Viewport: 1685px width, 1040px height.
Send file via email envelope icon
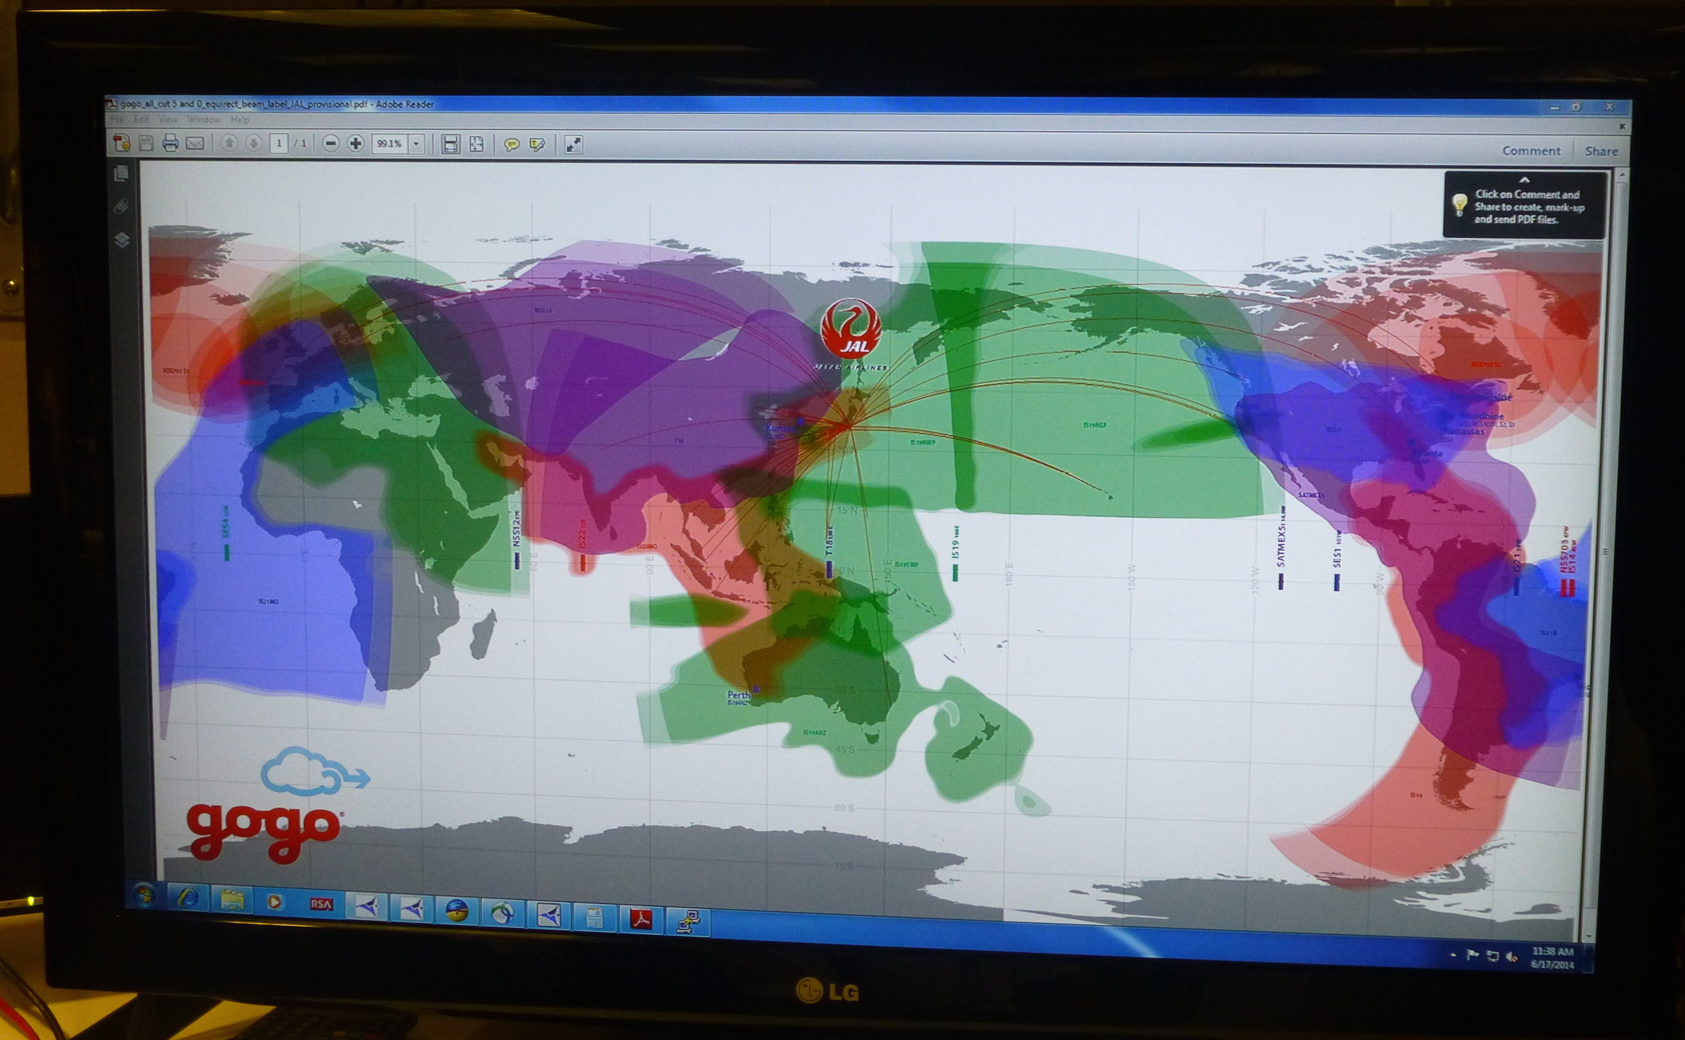[x=195, y=143]
